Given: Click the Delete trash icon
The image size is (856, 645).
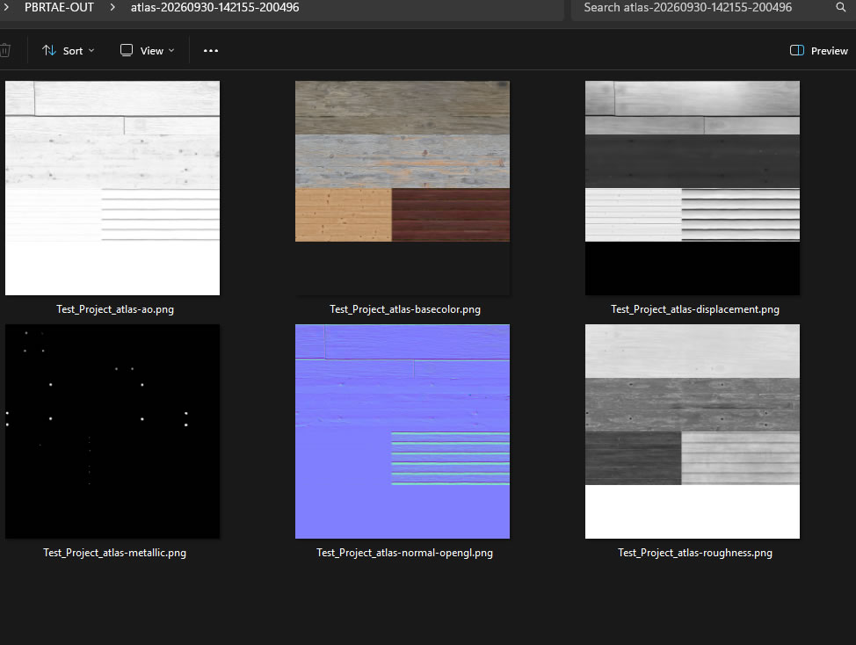Looking at the screenshot, I should [x=5, y=51].
